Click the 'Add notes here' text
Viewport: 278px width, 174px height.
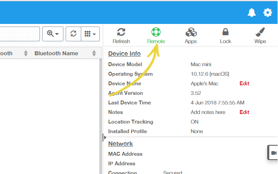(208, 112)
